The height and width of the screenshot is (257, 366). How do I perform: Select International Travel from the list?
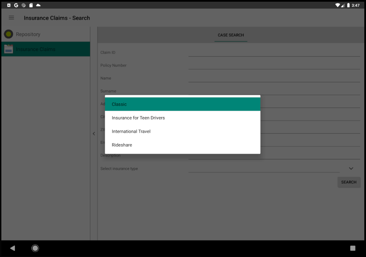(182, 131)
